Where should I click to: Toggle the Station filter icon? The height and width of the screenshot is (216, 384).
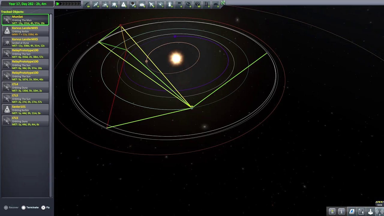coord(133,4)
